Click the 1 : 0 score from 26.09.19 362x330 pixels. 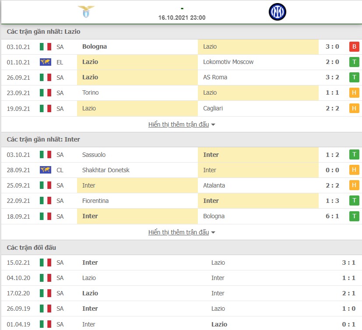348,309
